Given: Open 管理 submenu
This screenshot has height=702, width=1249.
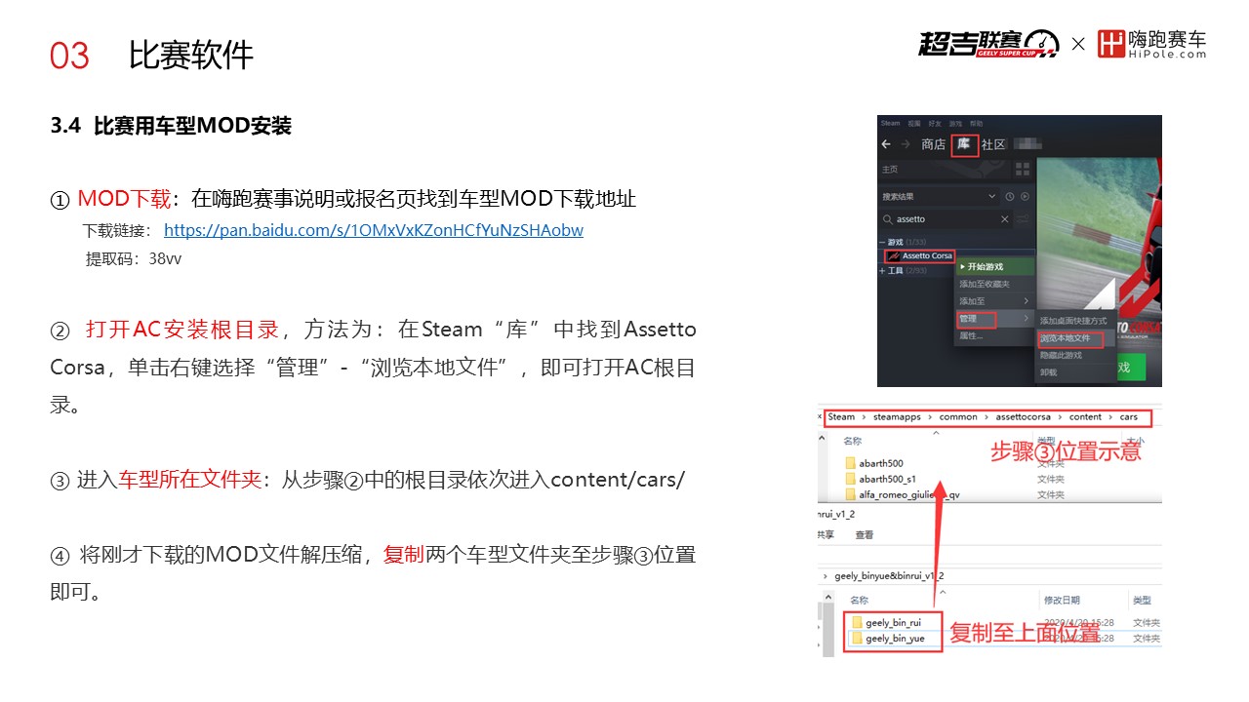Looking at the screenshot, I should (x=994, y=319).
